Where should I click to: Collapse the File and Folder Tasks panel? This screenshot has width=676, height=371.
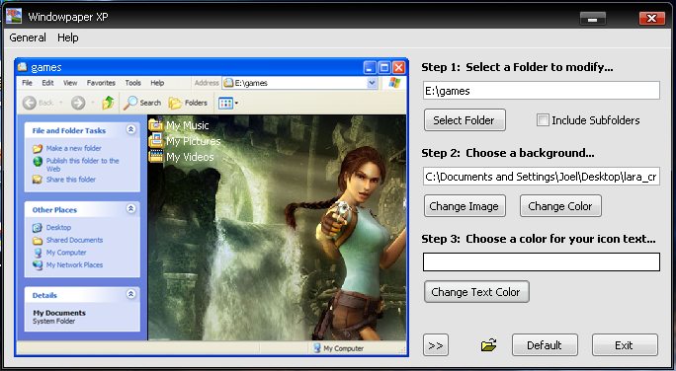[x=131, y=129]
